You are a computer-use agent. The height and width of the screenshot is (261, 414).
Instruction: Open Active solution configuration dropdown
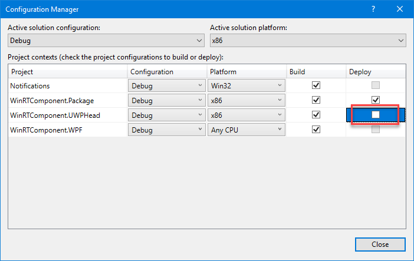tap(107, 41)
